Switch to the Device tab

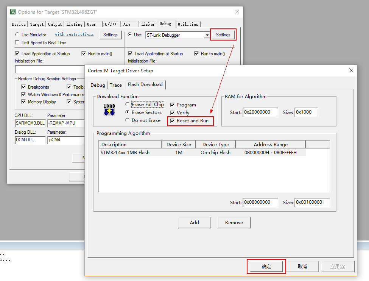(x=18, y=24)
